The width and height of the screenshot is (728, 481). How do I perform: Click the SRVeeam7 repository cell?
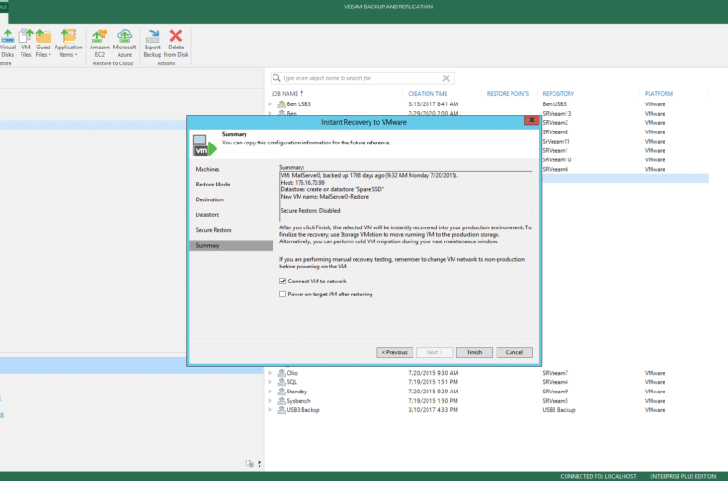tap(555, 373)
